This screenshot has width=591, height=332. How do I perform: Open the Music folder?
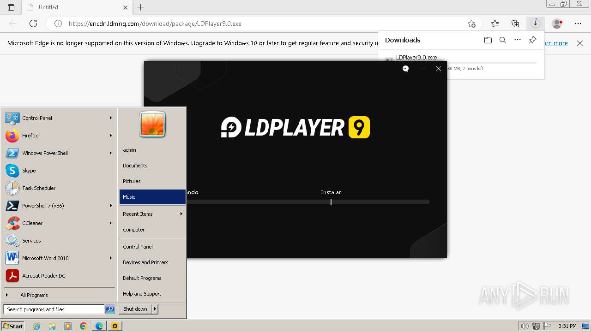[152, 197]
